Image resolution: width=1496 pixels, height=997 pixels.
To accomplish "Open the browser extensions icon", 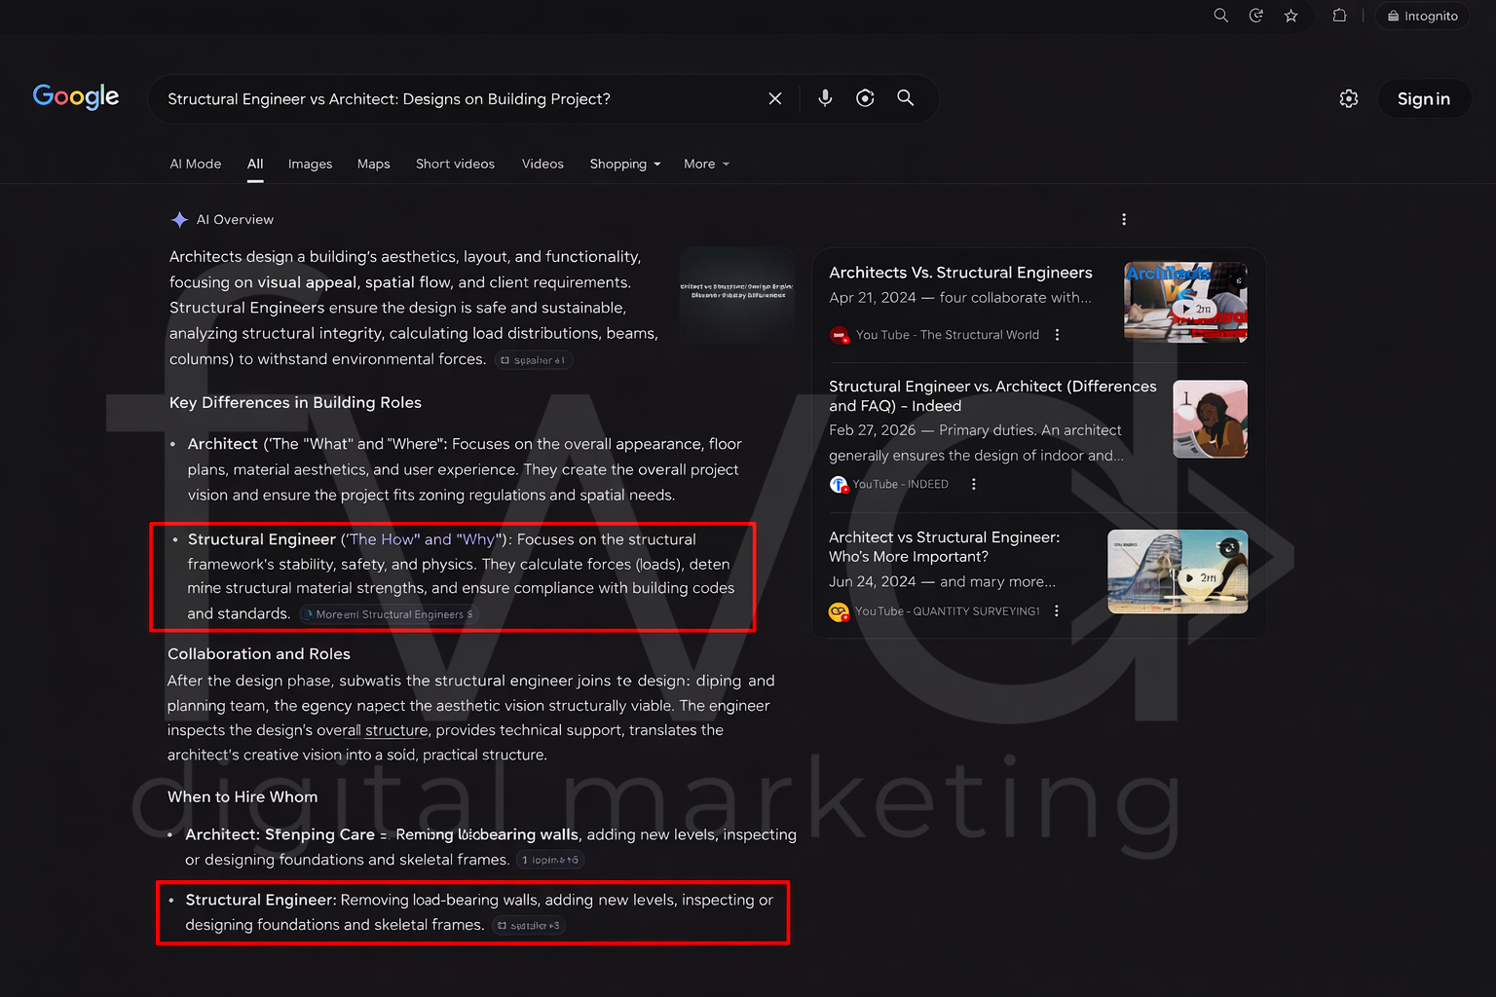I will click(1340, 16).
